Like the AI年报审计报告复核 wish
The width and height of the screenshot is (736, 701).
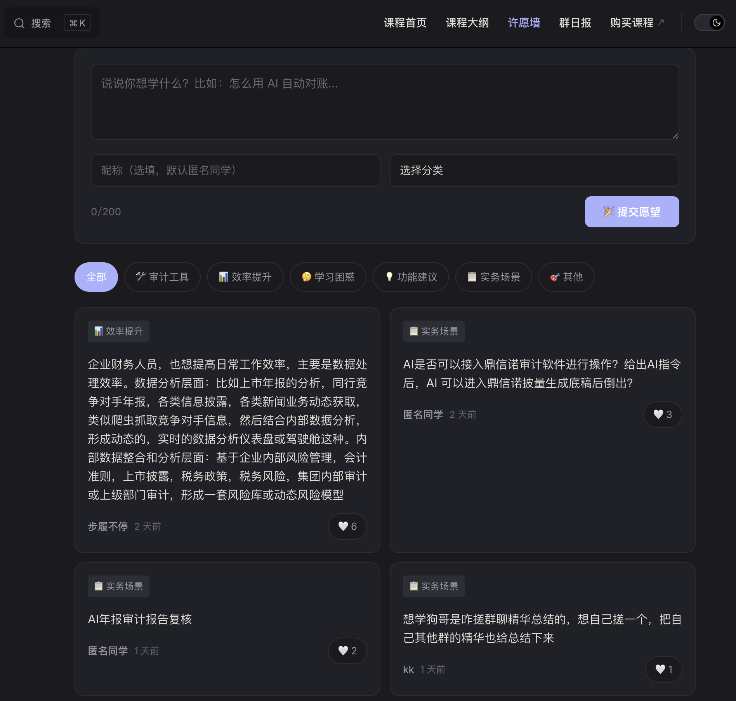347,651
